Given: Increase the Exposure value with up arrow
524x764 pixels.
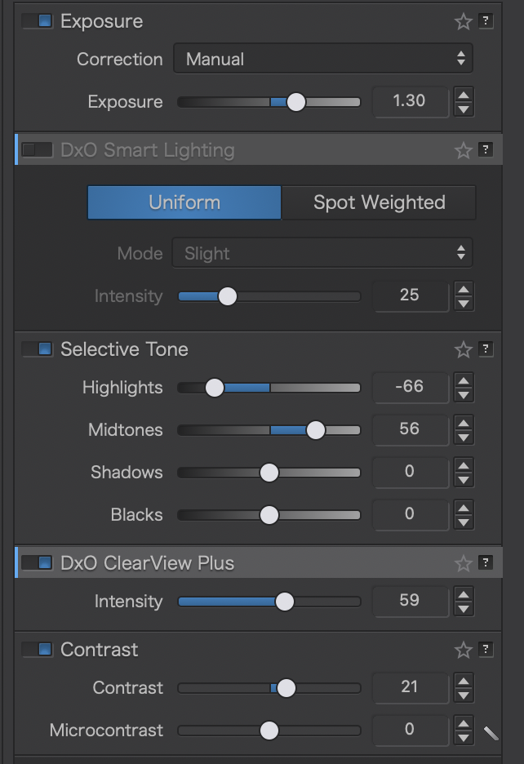Looking at the screenshot, I should (x=464, y=95).
